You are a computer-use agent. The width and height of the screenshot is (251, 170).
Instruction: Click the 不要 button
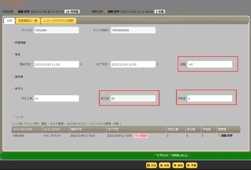[192, 166]
